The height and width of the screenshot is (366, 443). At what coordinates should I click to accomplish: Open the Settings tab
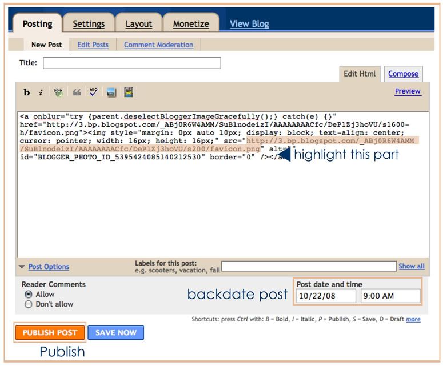89,24
